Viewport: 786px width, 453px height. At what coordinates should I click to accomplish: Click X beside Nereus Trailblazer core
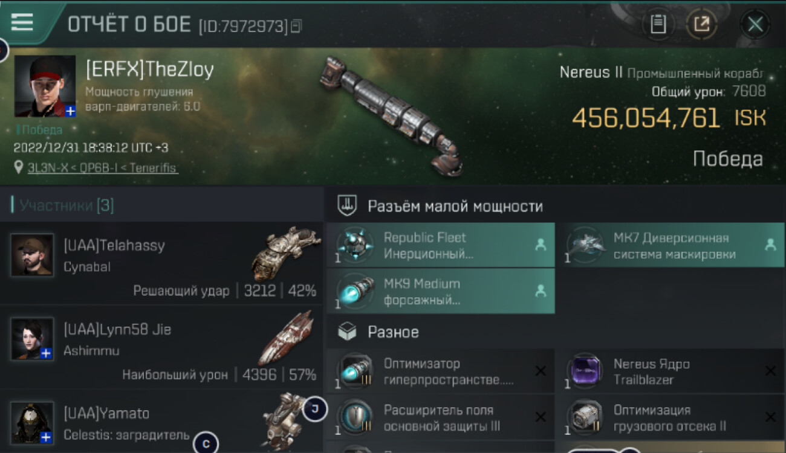click(x=770, y=371)
